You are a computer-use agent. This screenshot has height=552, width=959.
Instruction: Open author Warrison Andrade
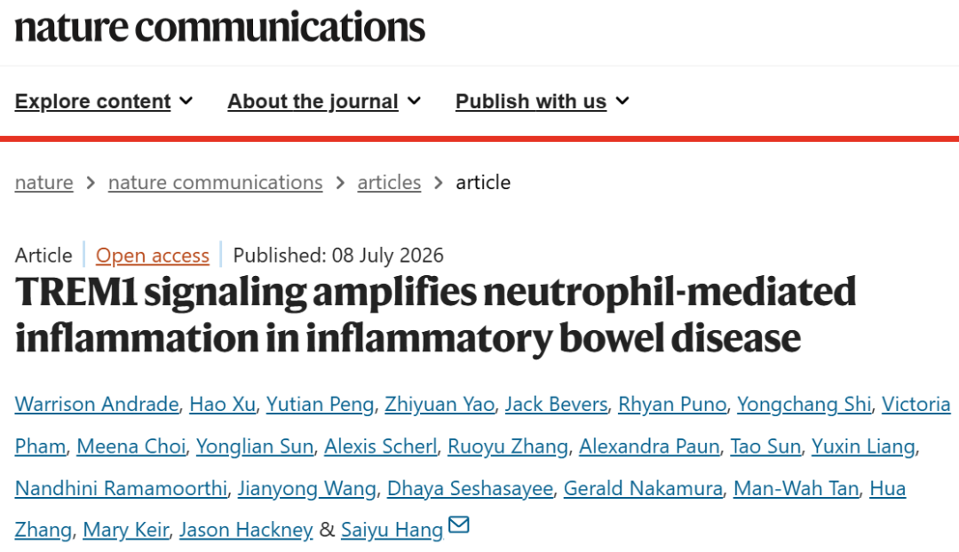97,404
